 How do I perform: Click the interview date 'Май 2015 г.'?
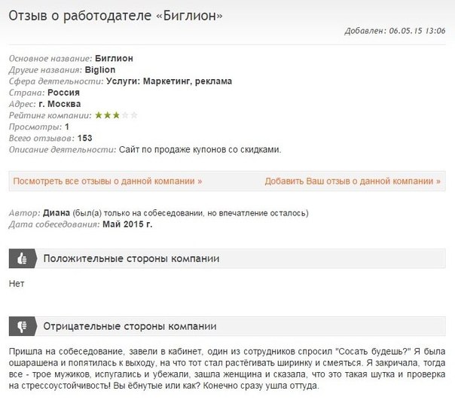click(127, 224)
